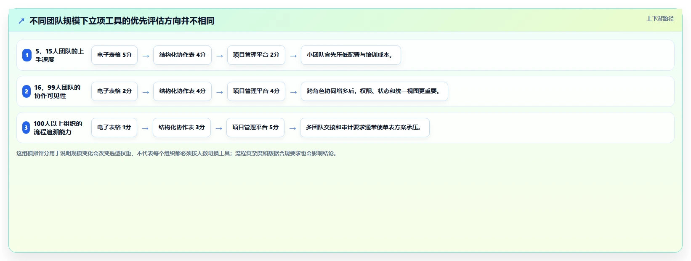The height and width of the screenshot is (261, 691).
Task: Click the number 2 badge
Action: (27, 91)
